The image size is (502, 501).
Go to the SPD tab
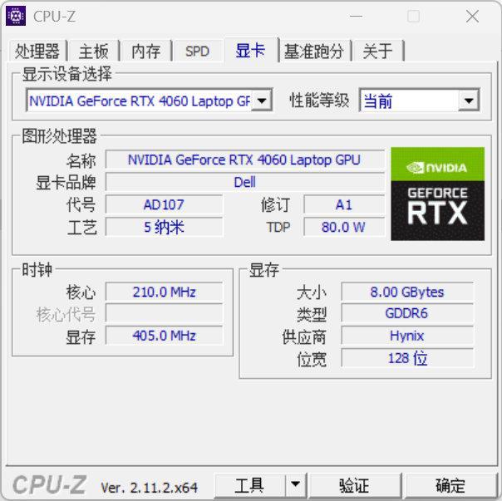(x=197, y=51)
